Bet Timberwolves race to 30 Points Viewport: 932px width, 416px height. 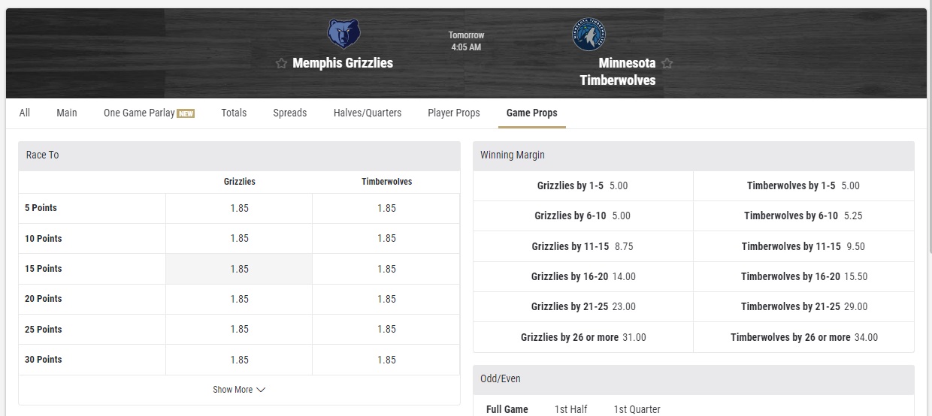click(x=386, y=360)
